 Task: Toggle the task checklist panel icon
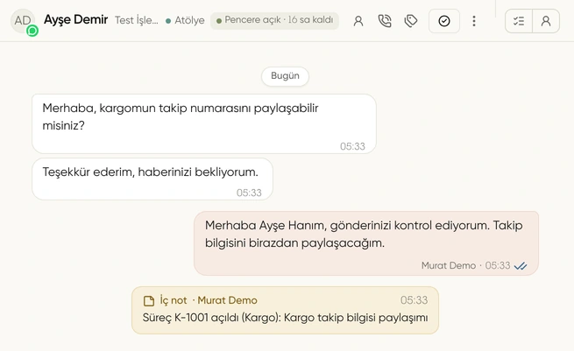click(x=519, y=21)
